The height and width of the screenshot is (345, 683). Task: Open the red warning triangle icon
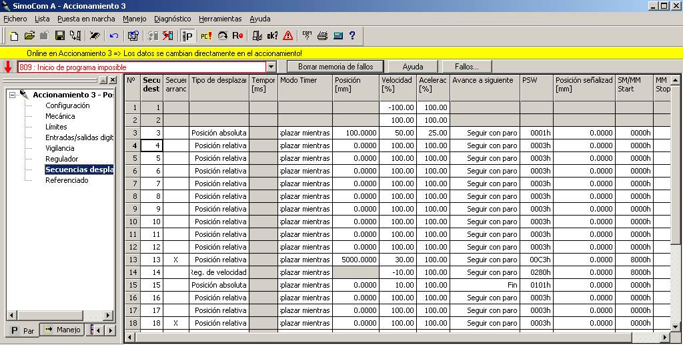(288, 36)
